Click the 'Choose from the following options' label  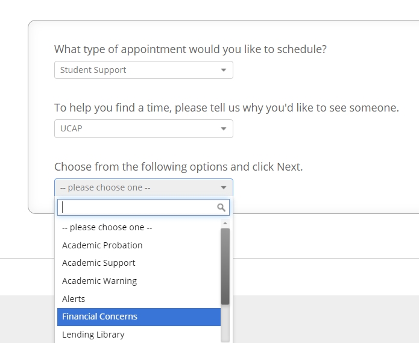point(178,167)
